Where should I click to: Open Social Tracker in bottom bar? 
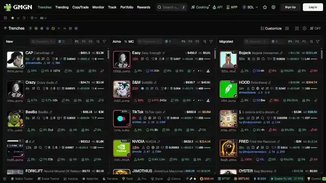point(48,179)
